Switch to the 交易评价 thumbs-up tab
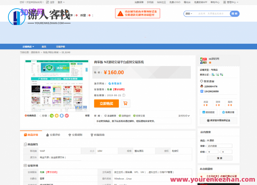The image size is (257, 185). (53, 135)
